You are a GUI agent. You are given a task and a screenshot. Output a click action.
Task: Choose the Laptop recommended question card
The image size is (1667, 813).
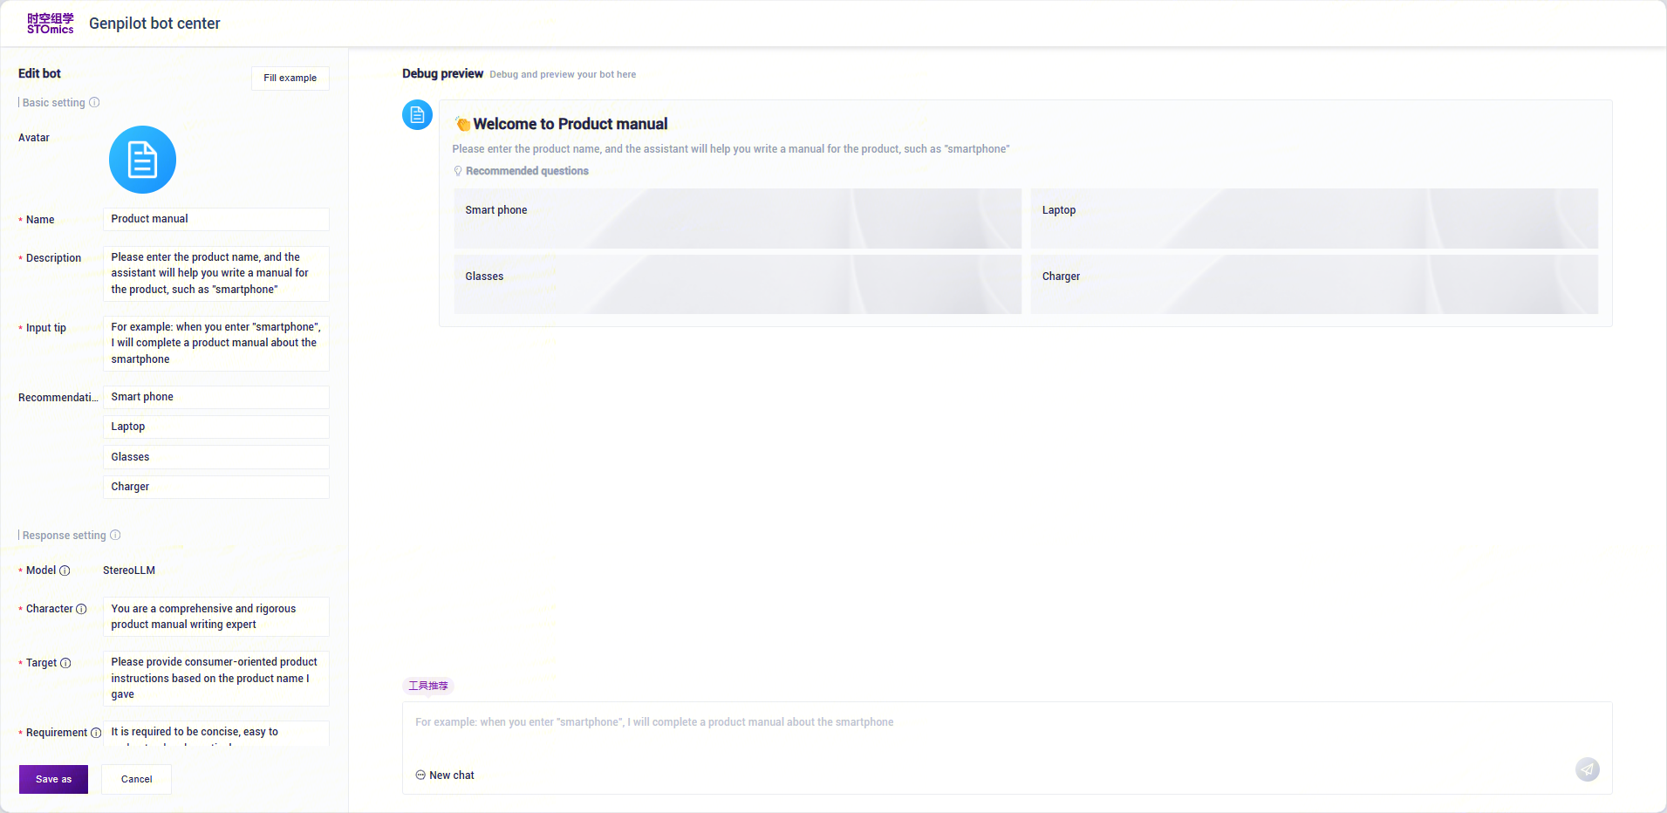[1314, 218]
